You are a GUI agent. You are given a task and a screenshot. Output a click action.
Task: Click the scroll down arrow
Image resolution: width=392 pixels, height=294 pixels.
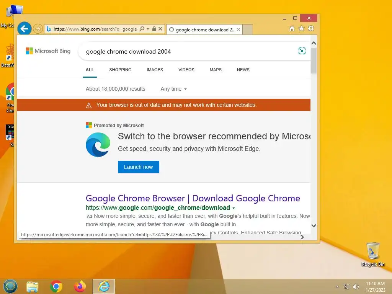[x=314, y=225]
